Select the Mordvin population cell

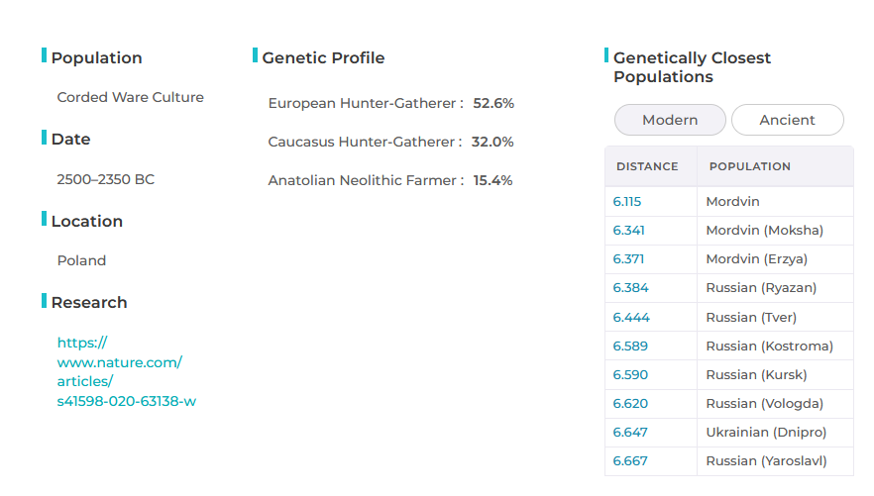pos(732,202)
